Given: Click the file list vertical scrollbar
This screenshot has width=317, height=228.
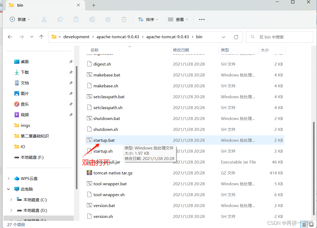Looking at the screenshot, I should pyautogui.click(x=314, y=168).
